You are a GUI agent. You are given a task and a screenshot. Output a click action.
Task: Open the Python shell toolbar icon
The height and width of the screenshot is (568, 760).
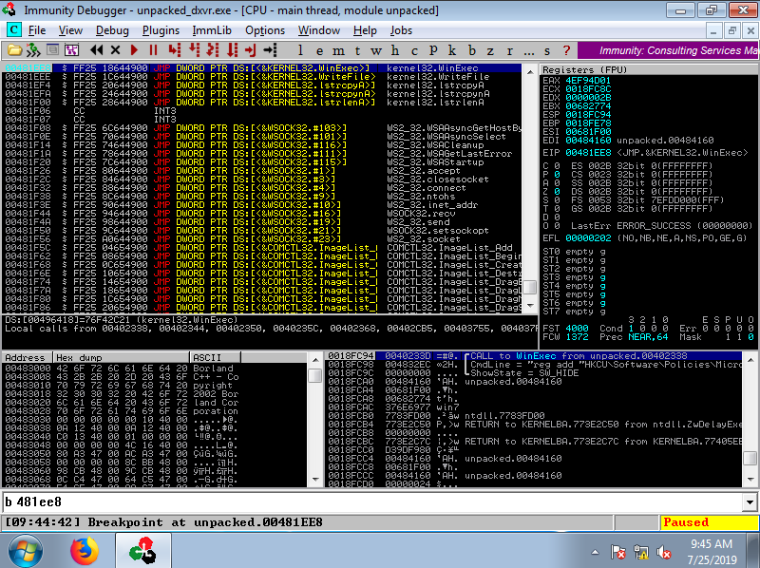33,50
